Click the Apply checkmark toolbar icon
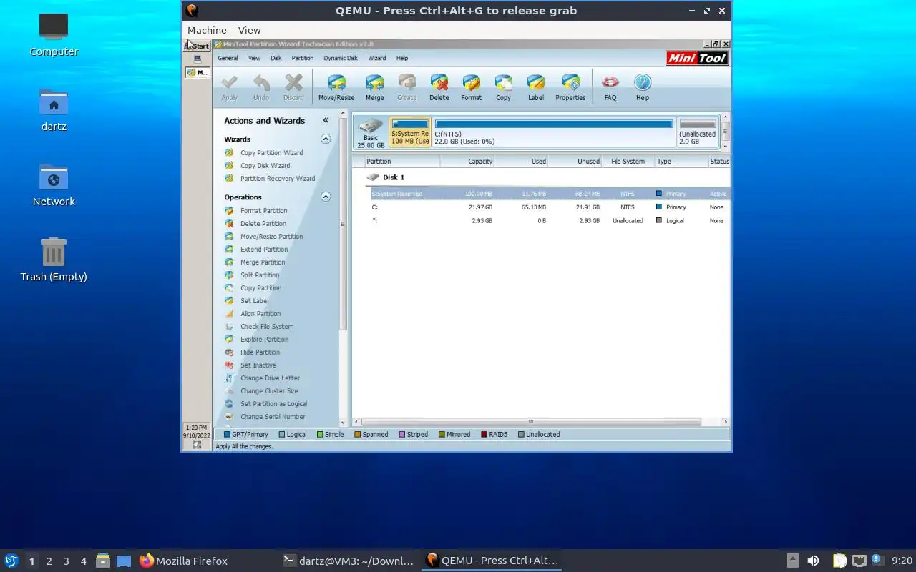The image size is (916, 572). pos(230,83)
